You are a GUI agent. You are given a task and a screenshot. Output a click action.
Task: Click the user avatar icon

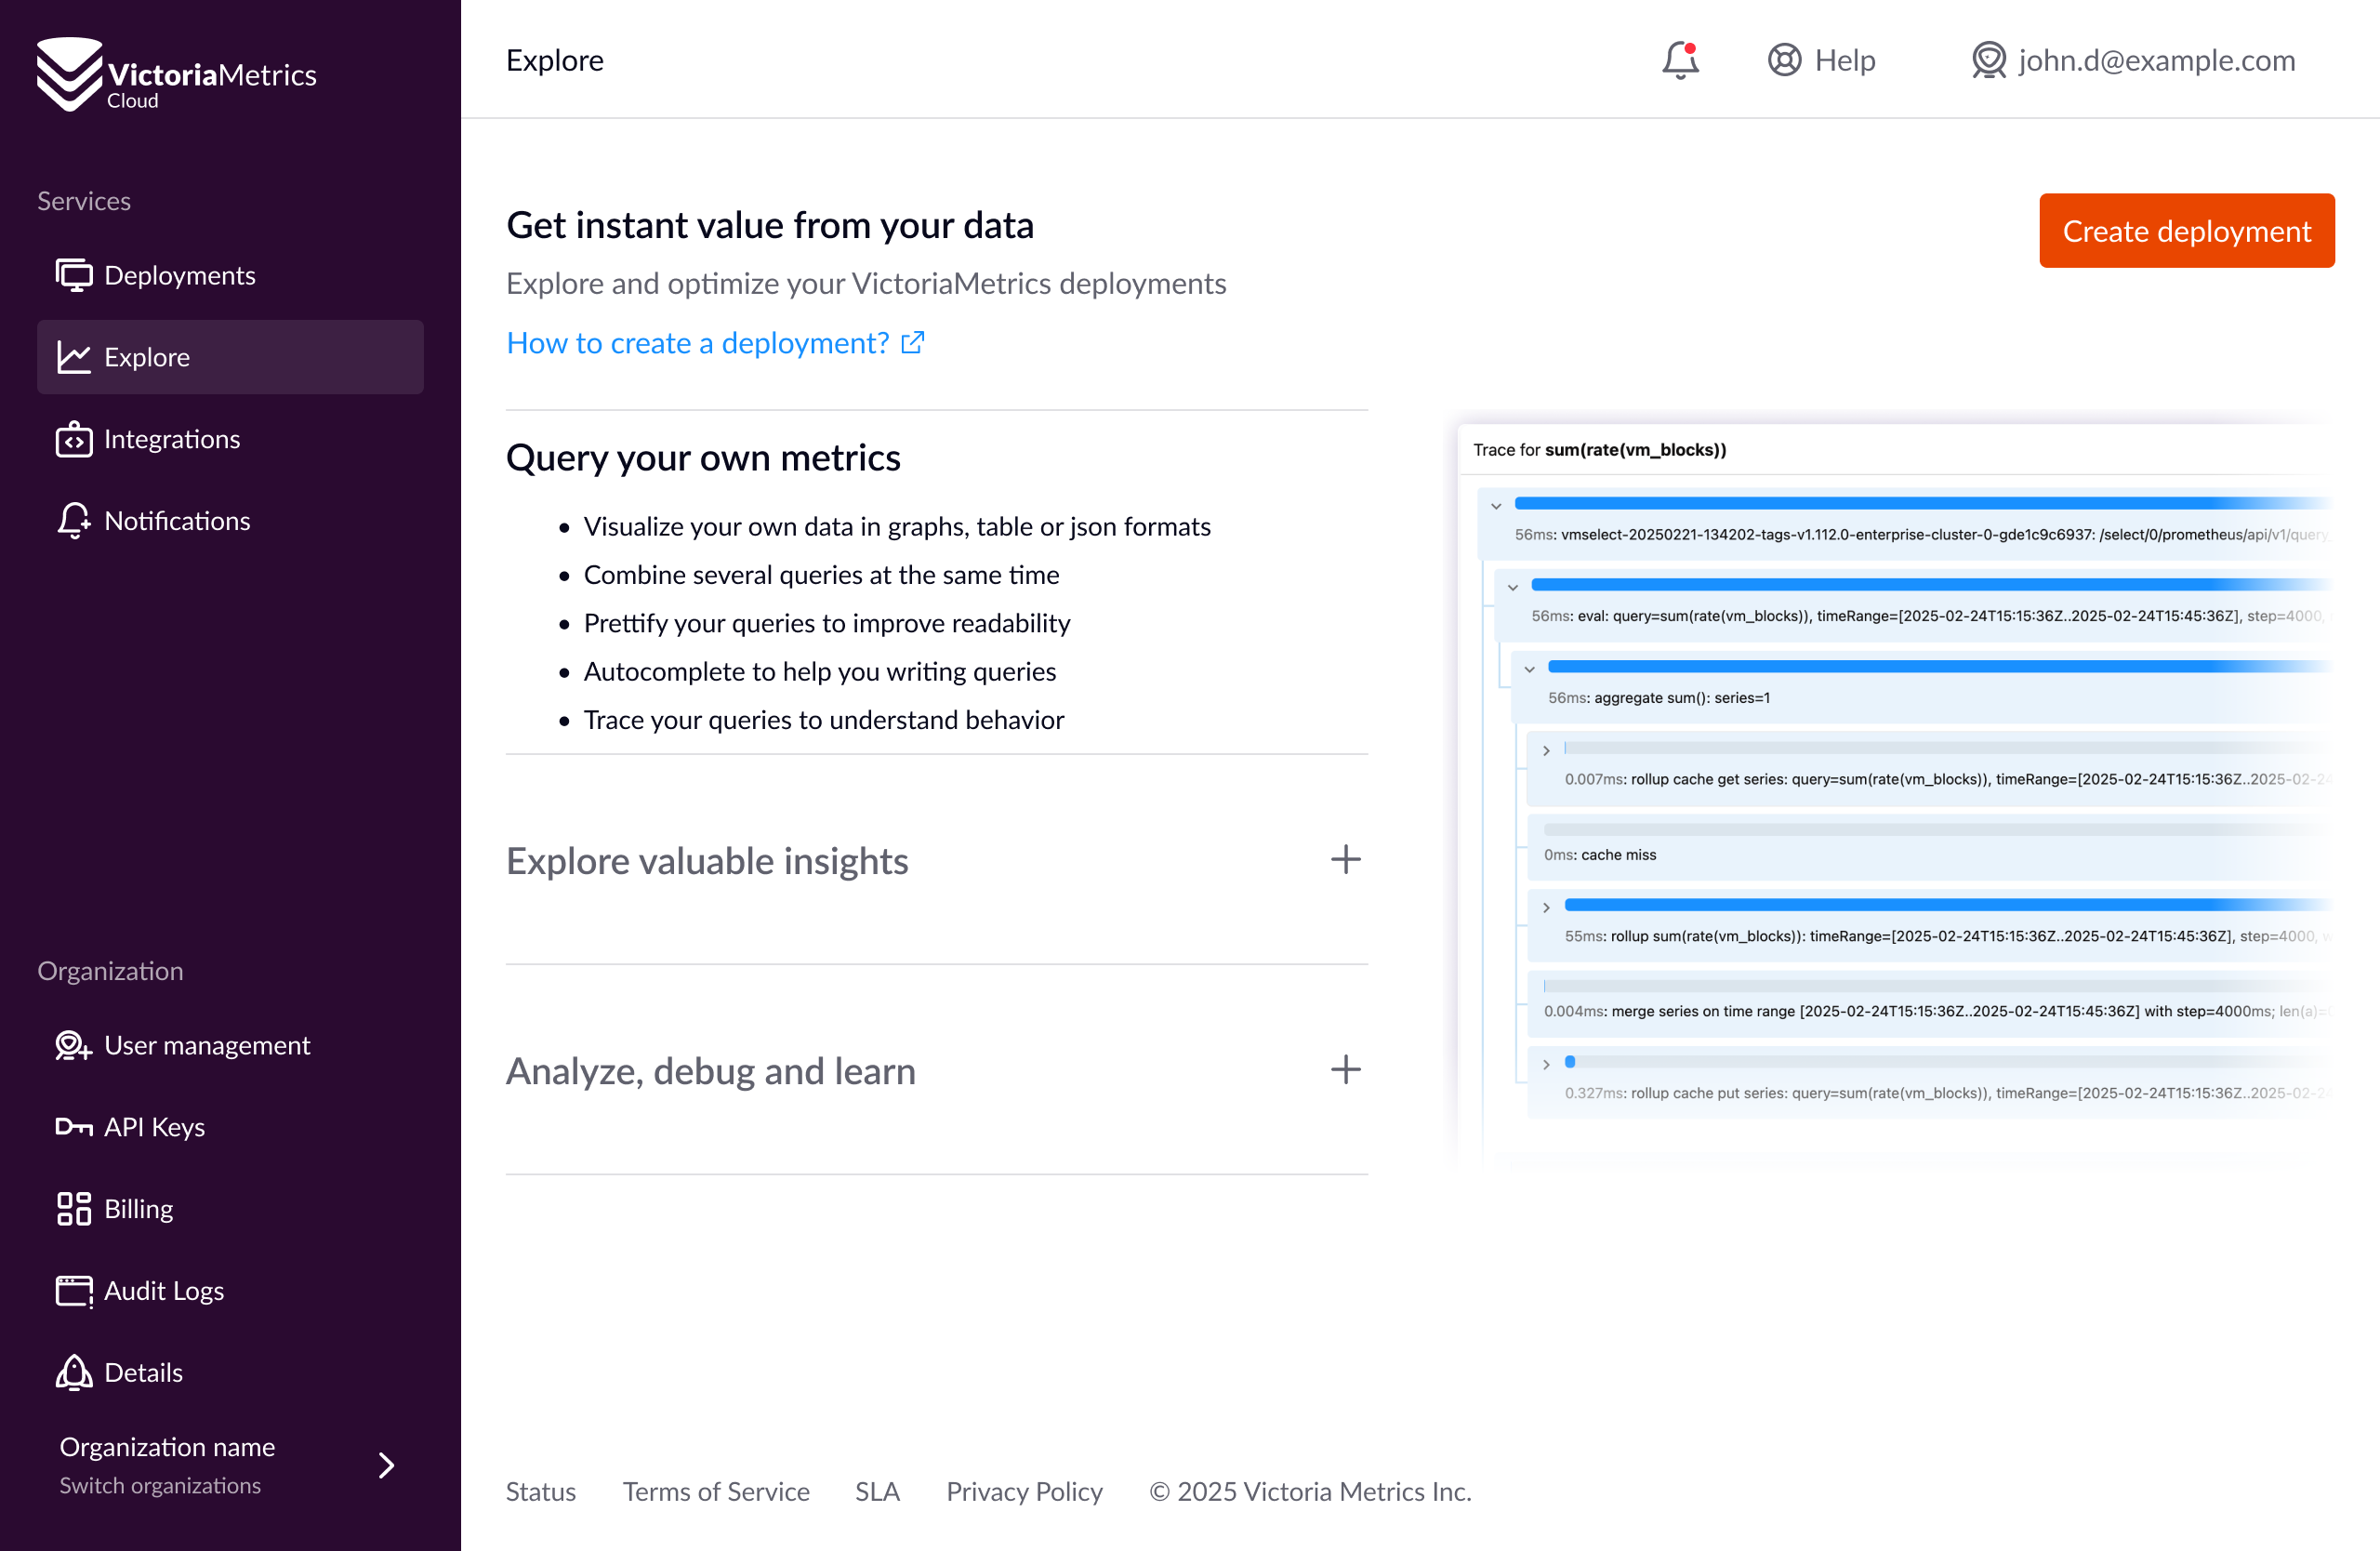1988,60
